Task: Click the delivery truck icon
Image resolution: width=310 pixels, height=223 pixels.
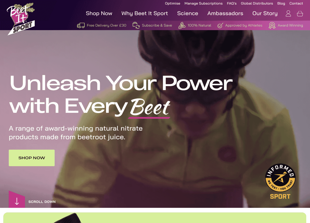Action: click(81, 25)
